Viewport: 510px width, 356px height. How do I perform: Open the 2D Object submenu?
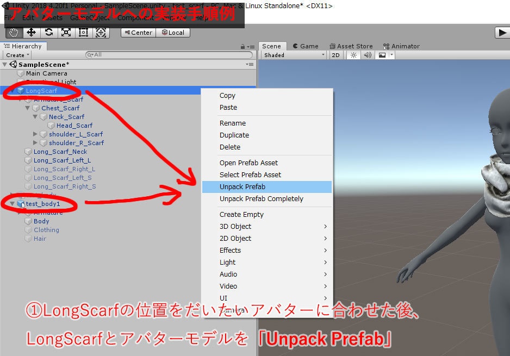pos(267,239)
